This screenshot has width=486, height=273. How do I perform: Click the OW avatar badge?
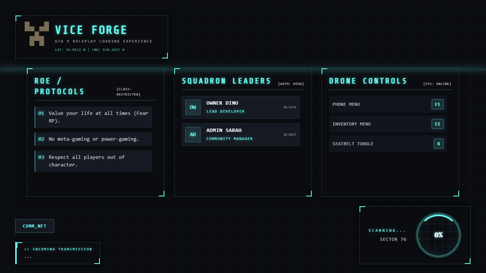[x=193, y=107]
